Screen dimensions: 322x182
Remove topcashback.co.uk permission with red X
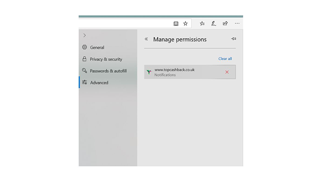pyautogui.click(x=227, y=72)
